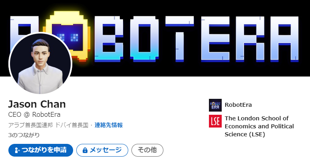310x161 pixels.
Task: Click the pixelated letter T in banner
Action: coord(179,39)
